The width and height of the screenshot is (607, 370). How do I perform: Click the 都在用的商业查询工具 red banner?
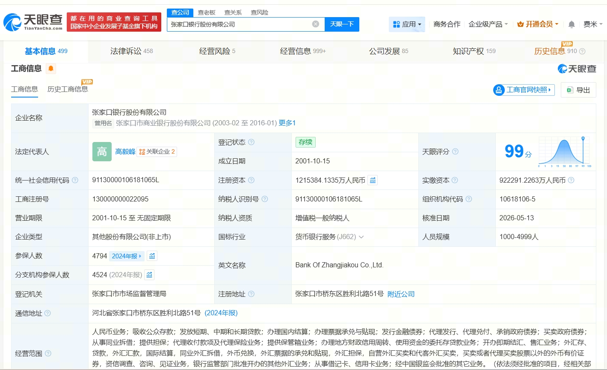point(114,22)
